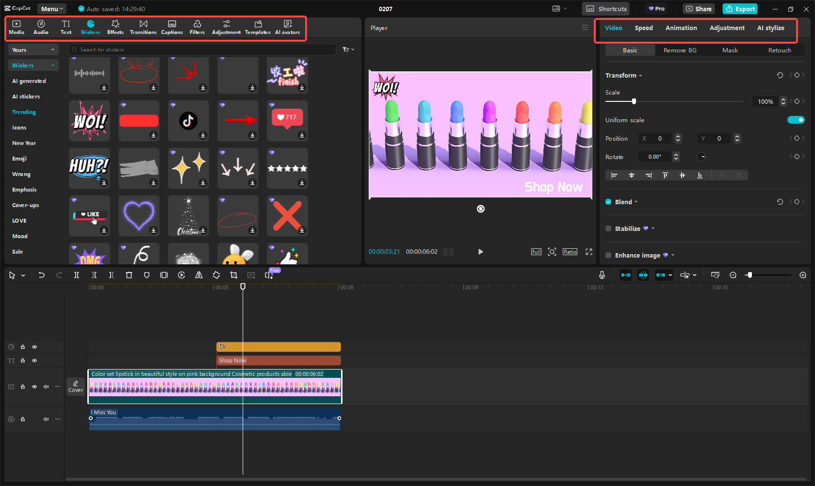The width and height of the screenshot is (815, 486).
Task: Activate the voiceover microphone icon
Action: [x=602, y=275]
